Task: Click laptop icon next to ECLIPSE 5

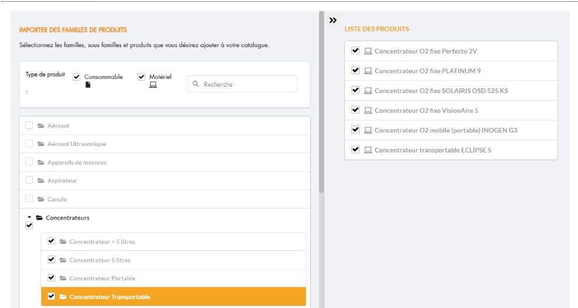Action: tap(368, 150)
